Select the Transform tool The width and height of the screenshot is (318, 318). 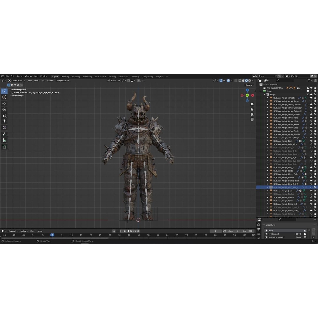pos(4,121)
